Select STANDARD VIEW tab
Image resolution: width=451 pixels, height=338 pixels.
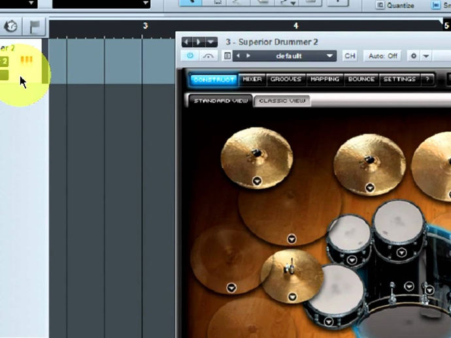click(x=221, y=100)
